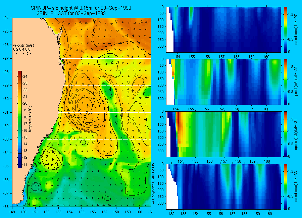Click the '24' value on the temperature scale
302x218 pixels.
tap(25, 76)
